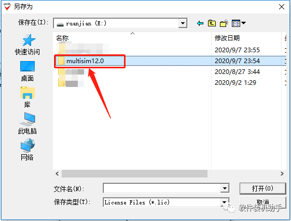291x221 pixels.
Task: Click in the 文件名 input field
Action: point(162,188)
